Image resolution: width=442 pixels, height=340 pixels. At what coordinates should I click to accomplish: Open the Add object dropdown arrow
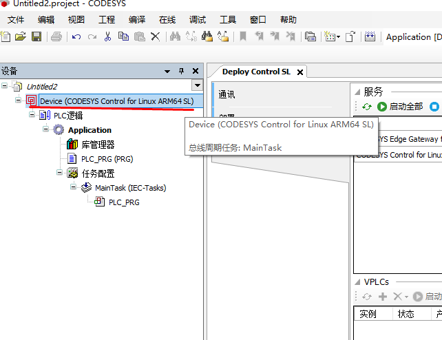coord(339,37)
